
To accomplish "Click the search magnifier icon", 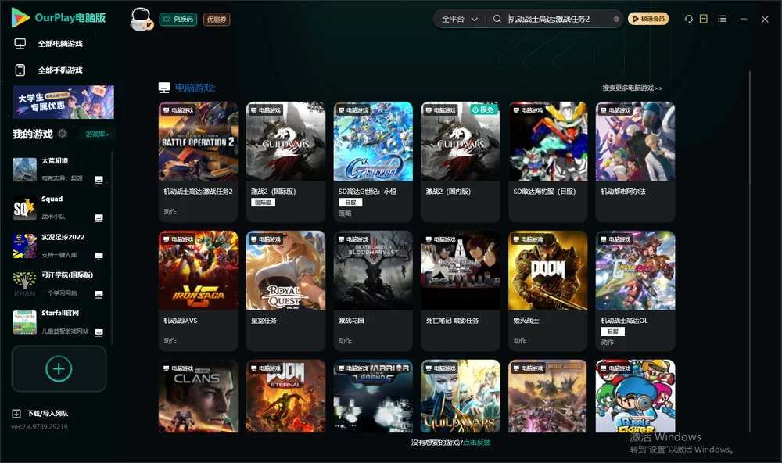I will pyautogui.click(x=497, y=19).
